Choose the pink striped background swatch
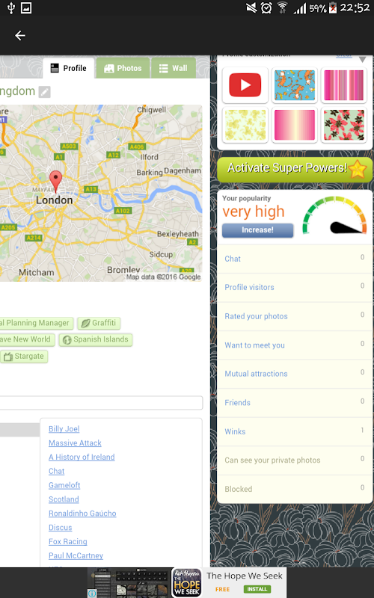Screen dimensions: 374x598 [343, 84]
